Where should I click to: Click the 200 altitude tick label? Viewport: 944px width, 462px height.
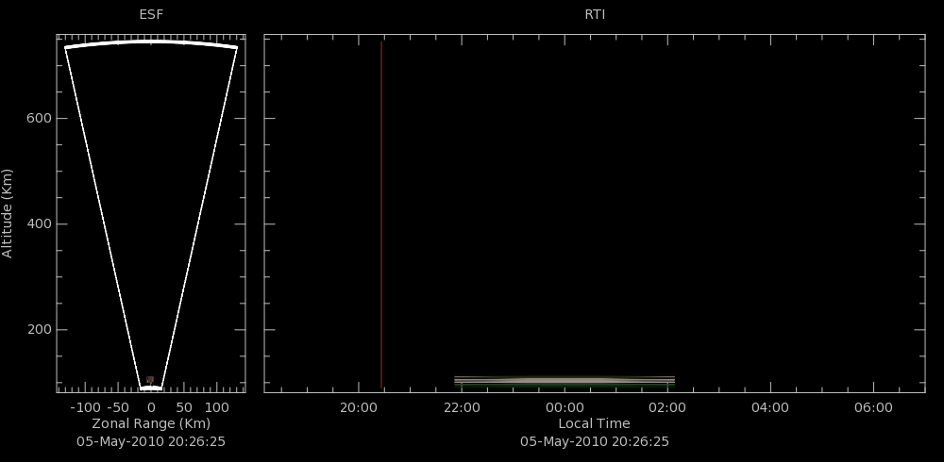[x=39, y=330]
